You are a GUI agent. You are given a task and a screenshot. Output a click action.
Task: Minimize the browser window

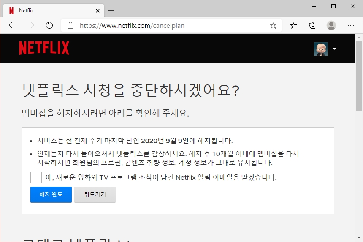click(x=314, y=6)
